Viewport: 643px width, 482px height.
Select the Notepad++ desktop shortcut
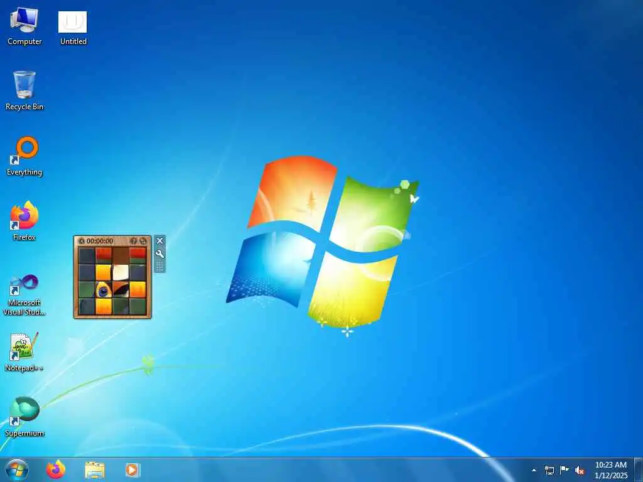(24, 352)
